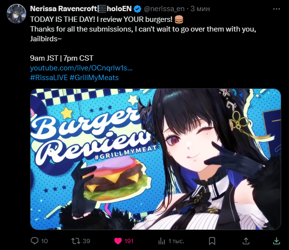Open the "3 мин" timestamp permalink
Screen dimensions: 289x250
200,9
